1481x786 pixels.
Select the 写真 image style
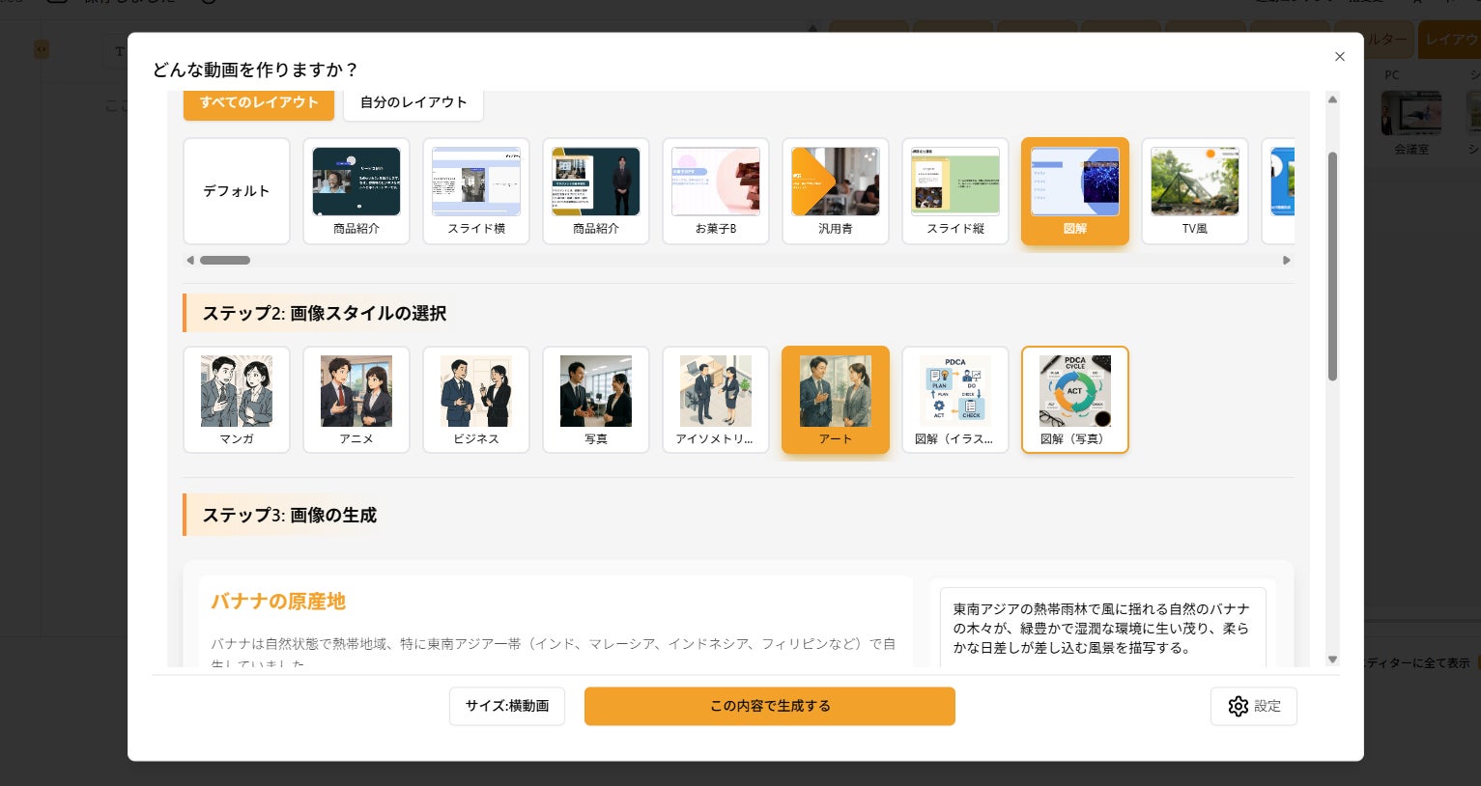[x=596, y=400]
